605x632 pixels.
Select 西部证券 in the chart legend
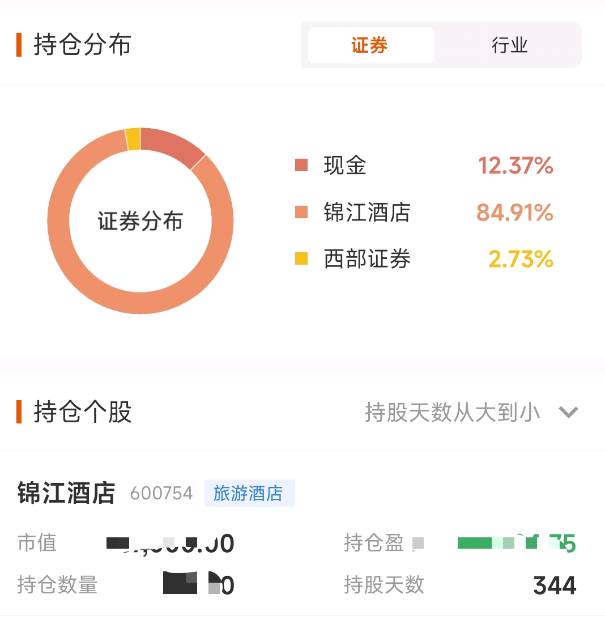point(367,259)
